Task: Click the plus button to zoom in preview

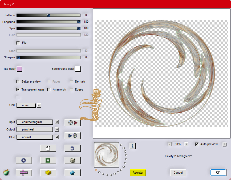Action: point(187,144)
